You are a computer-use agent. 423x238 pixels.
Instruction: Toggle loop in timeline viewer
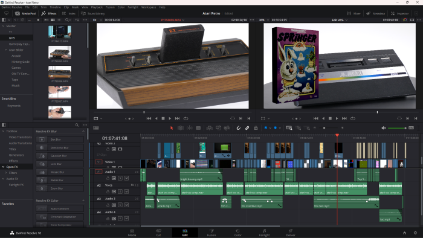(x=352, y=118)
